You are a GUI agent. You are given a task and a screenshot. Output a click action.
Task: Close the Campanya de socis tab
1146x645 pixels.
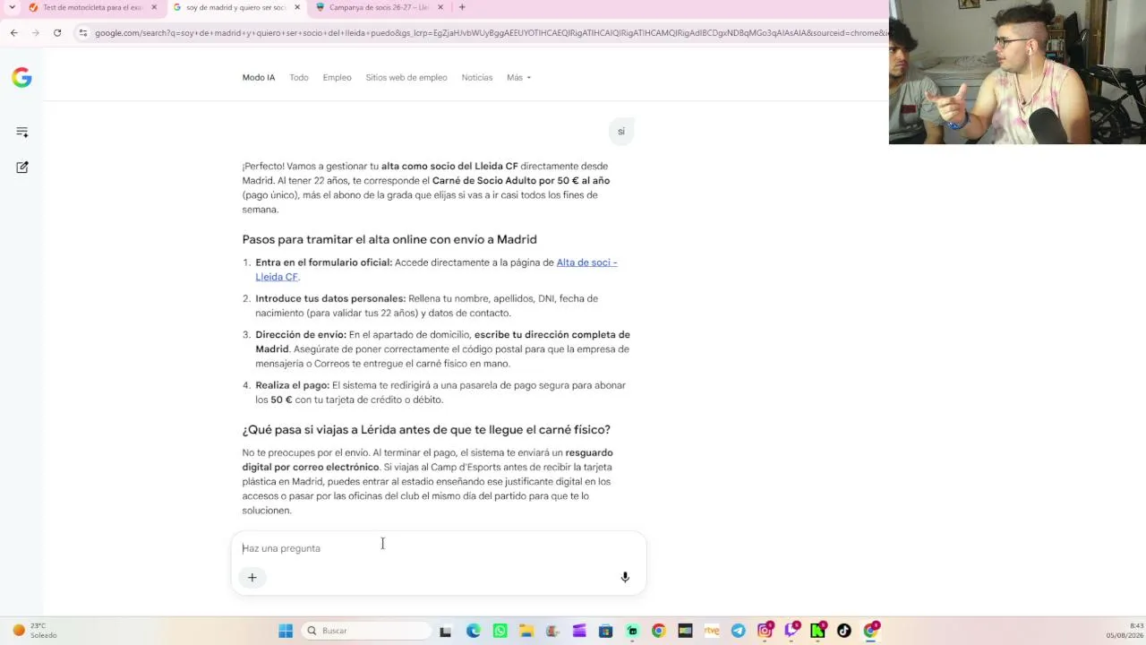pyautogui.click(x=440, y=7)
